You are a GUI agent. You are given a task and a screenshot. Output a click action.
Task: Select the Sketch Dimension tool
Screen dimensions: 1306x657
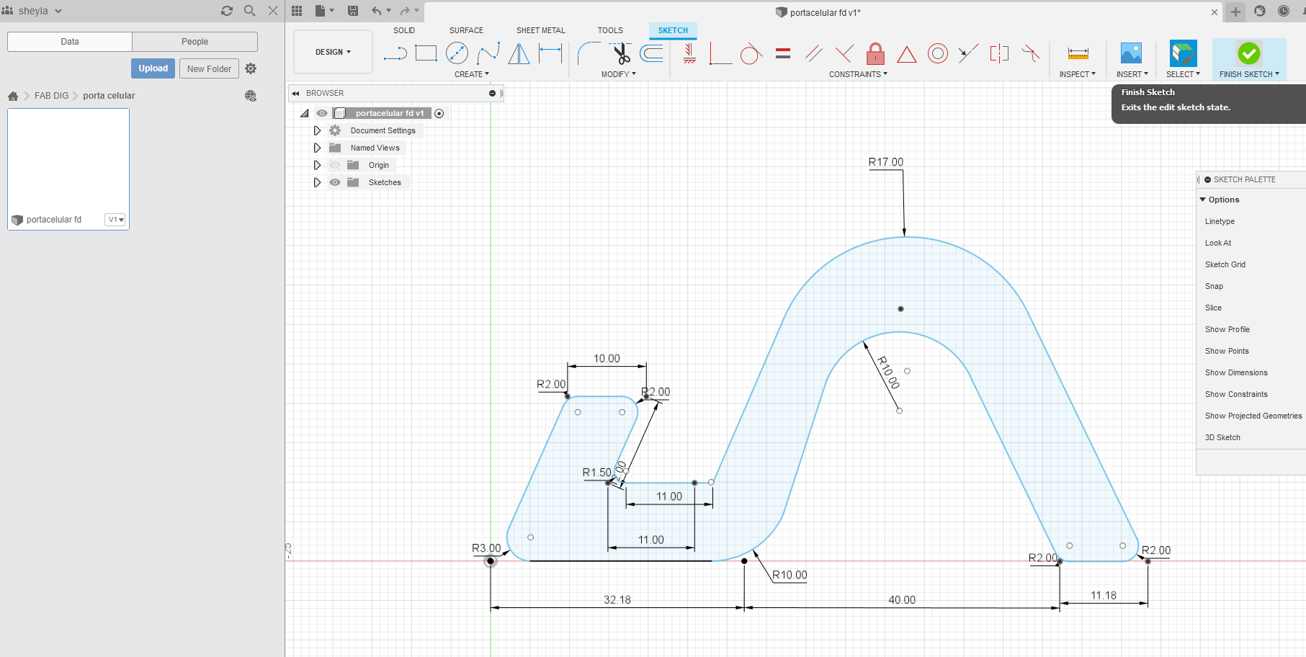tap(550, 53)
